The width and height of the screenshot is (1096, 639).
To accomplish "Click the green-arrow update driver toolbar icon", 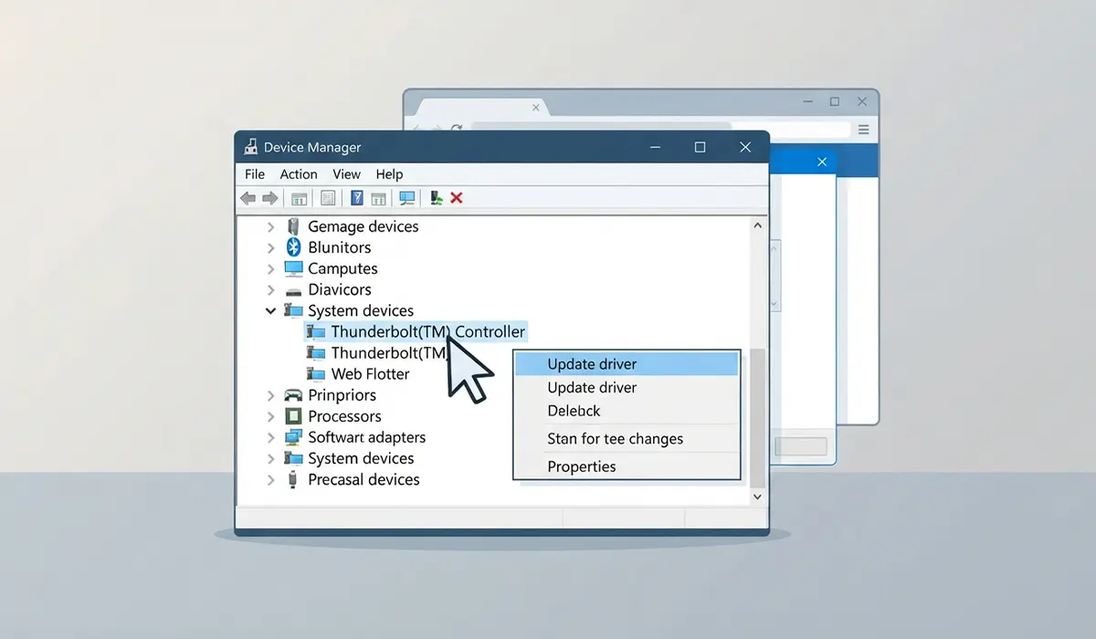I will (437, 198).
